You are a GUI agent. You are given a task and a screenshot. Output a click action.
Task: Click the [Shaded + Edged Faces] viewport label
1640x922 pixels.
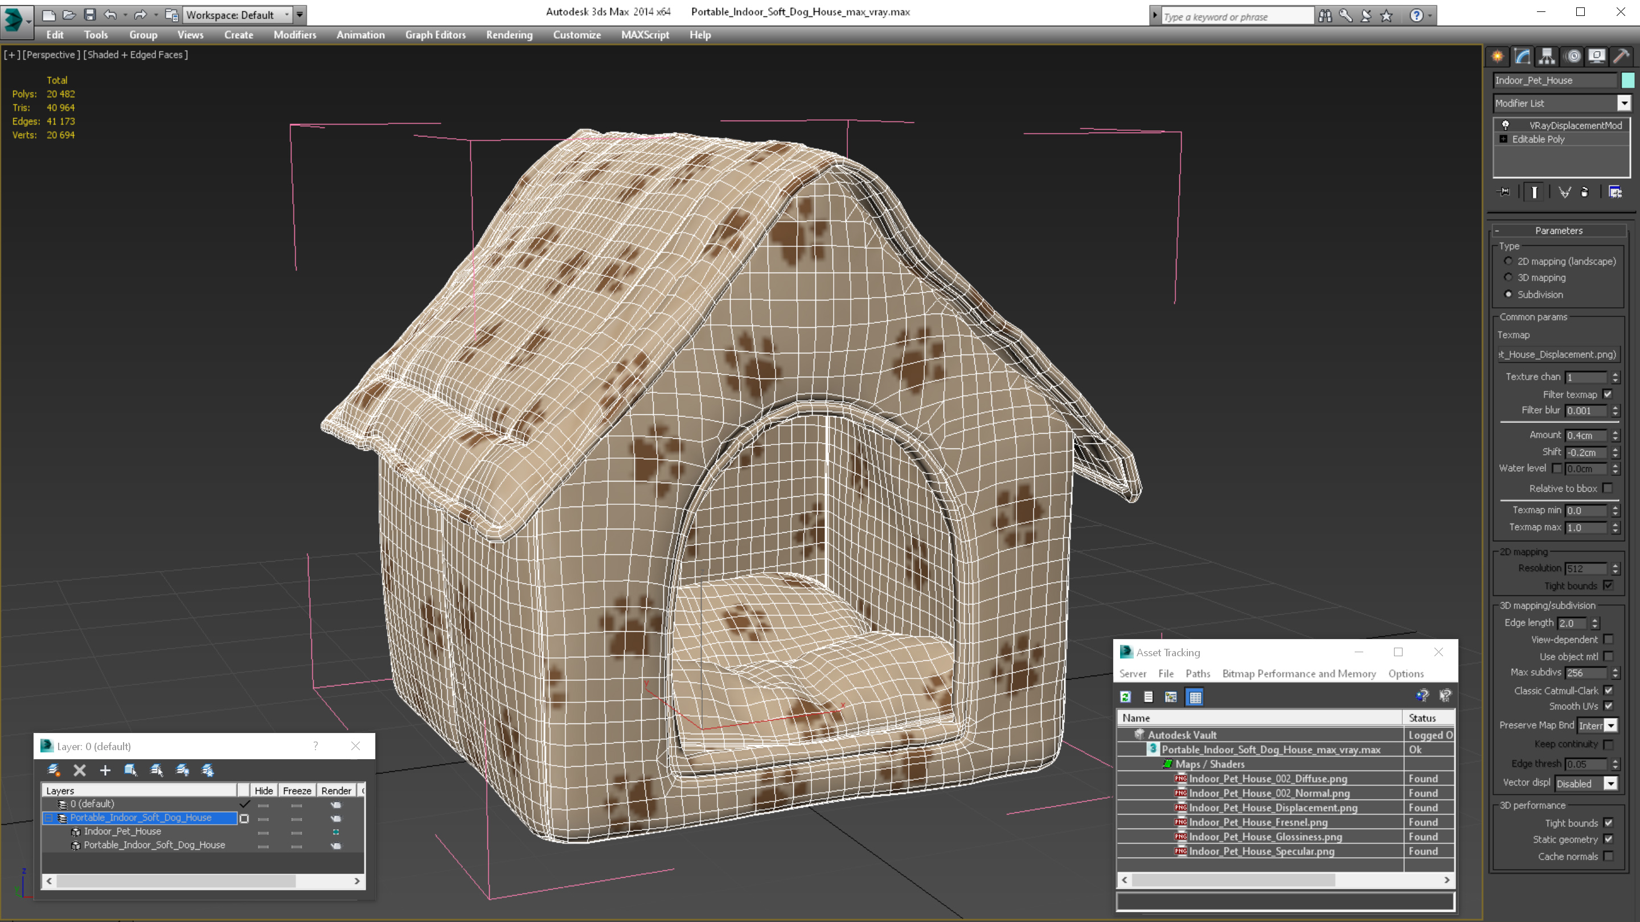136,55
